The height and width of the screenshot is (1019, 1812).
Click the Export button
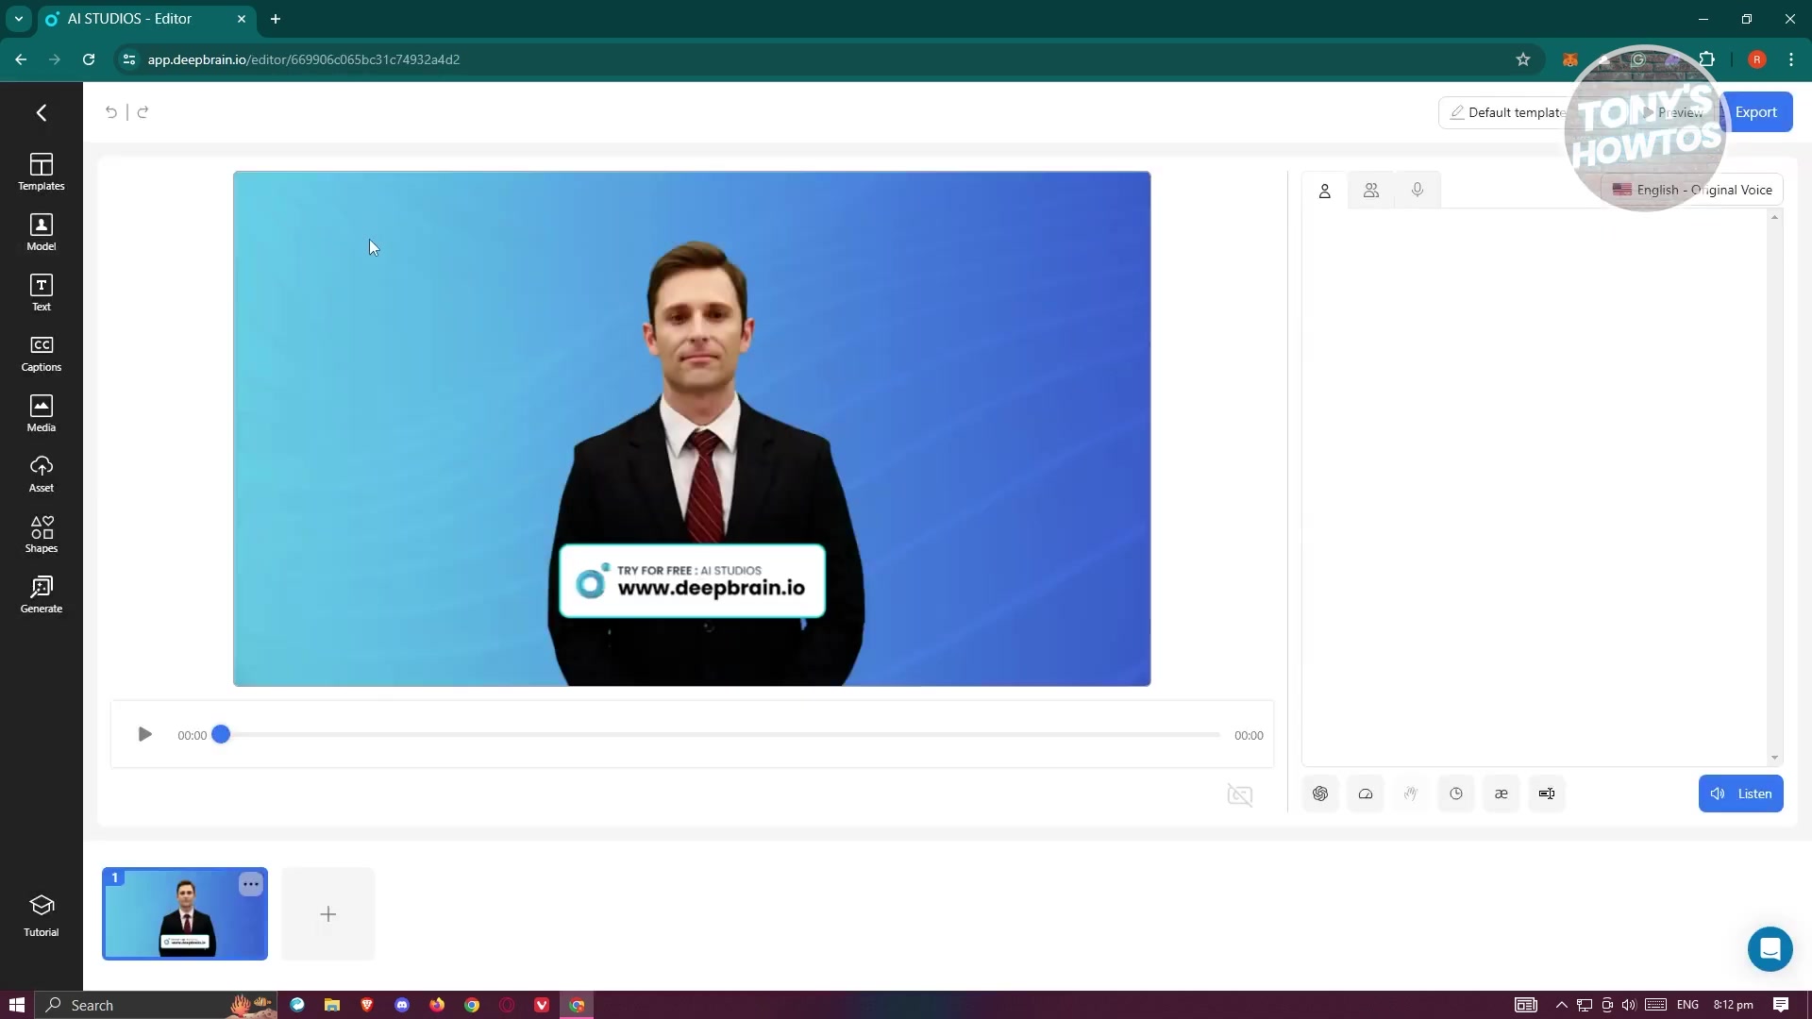pos(1756,112)
